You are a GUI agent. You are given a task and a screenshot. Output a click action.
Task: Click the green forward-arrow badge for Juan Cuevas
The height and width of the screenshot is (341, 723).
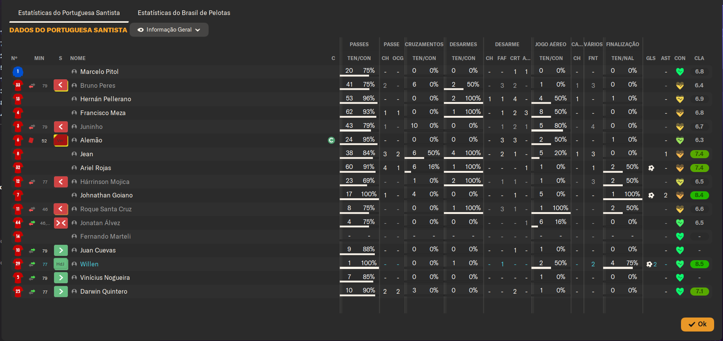[x=61, y=250]
